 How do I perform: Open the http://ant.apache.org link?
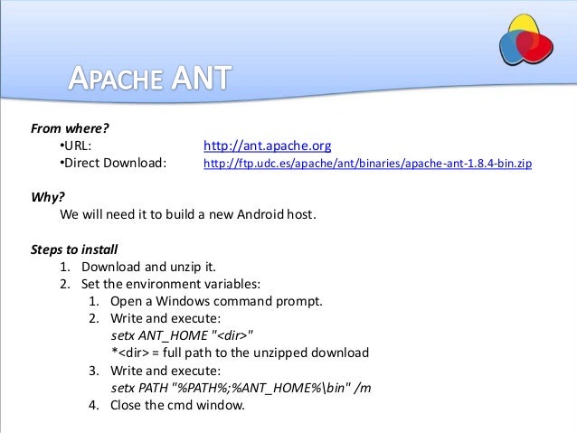[x=267, y=146]
